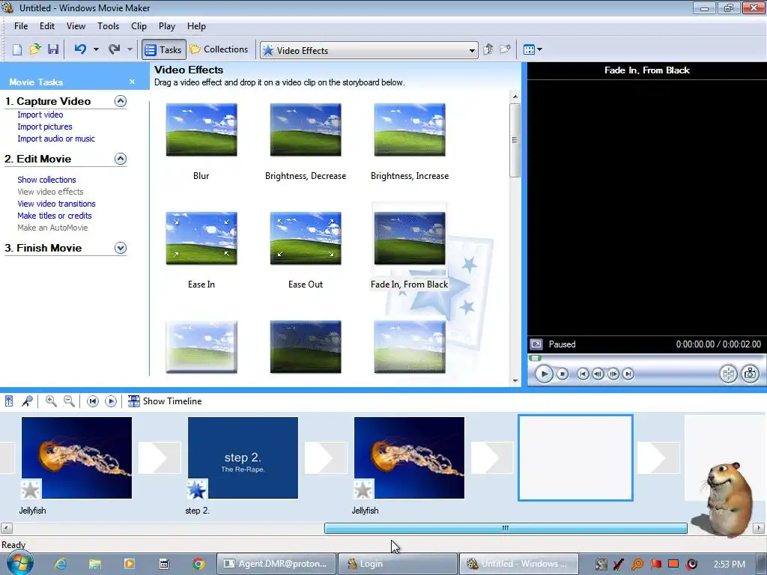Select the Blur effect thumbnail
Image resolution: width=767 pixels, height=575 pixels.
point(201,130)
